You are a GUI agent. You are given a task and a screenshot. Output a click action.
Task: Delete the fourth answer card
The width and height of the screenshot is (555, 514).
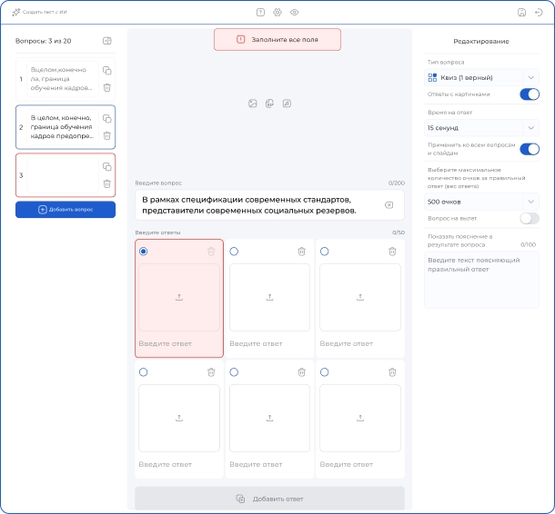click(x=211, y=372)
